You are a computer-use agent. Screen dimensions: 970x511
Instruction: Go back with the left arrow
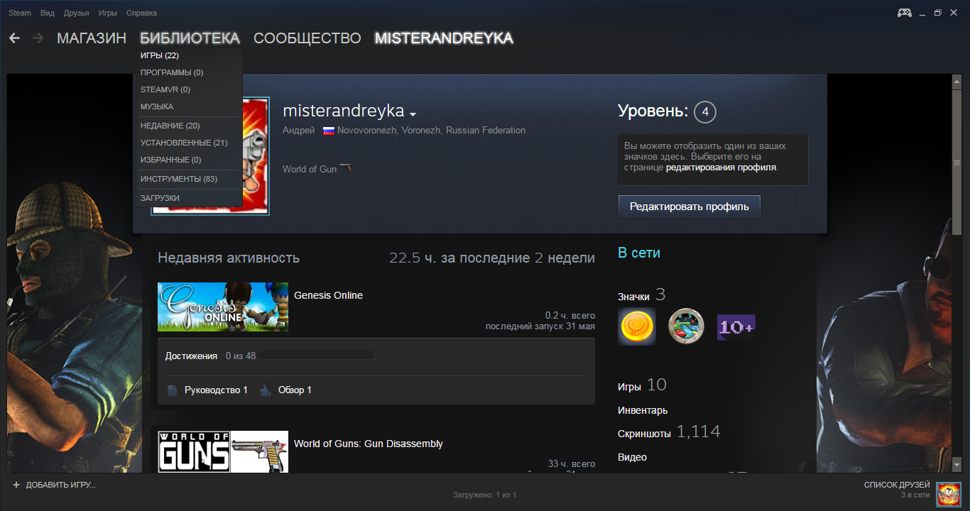[14, 38]
